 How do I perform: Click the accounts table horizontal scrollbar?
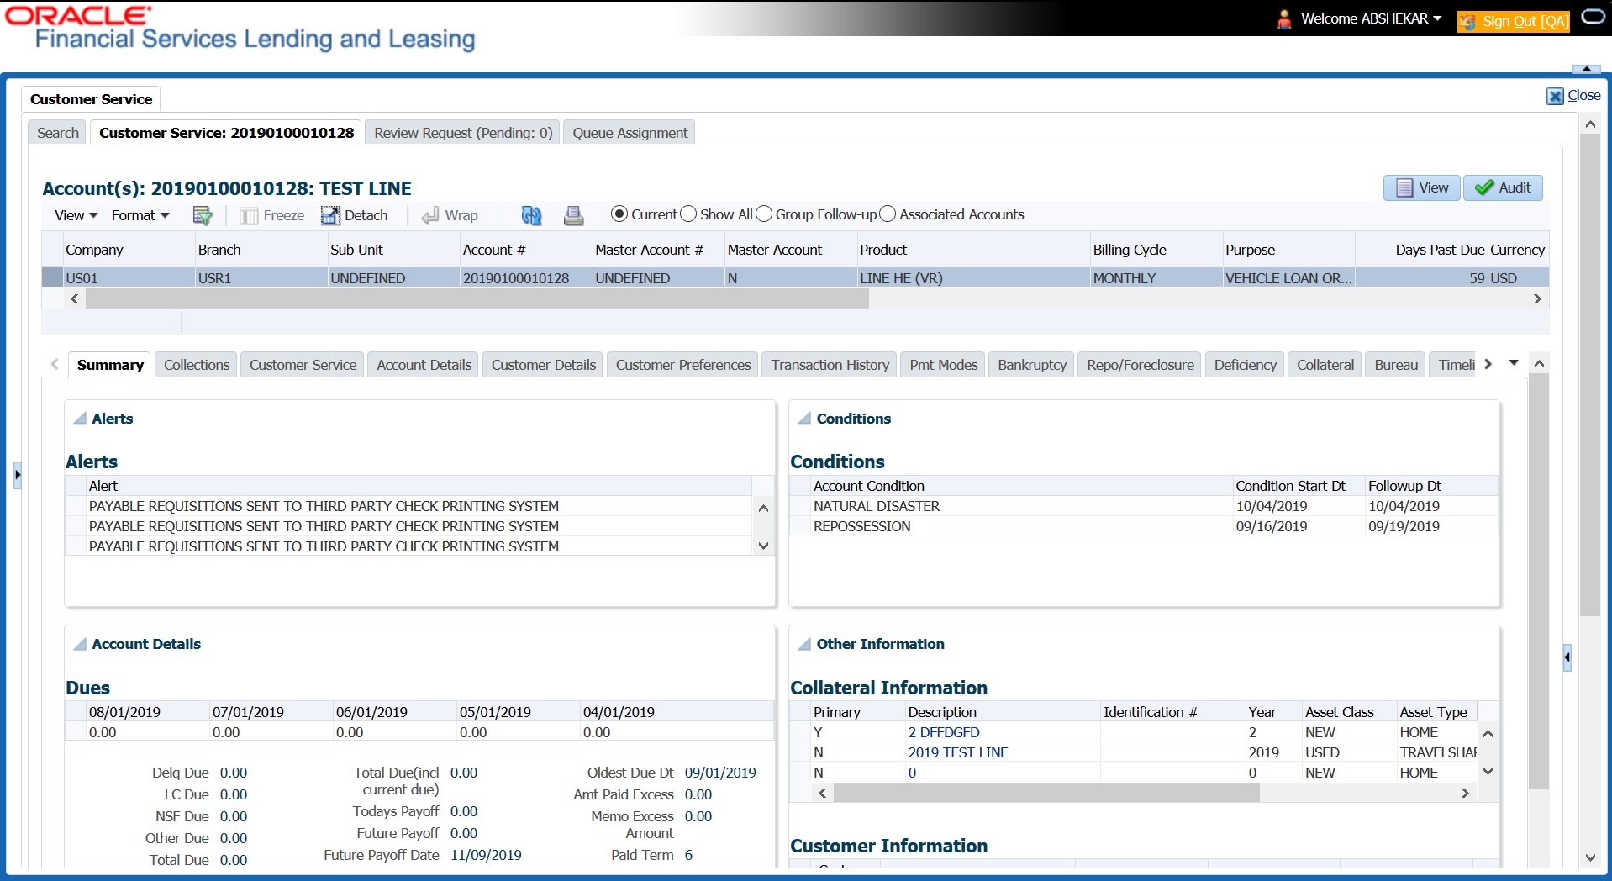[477, 298]
